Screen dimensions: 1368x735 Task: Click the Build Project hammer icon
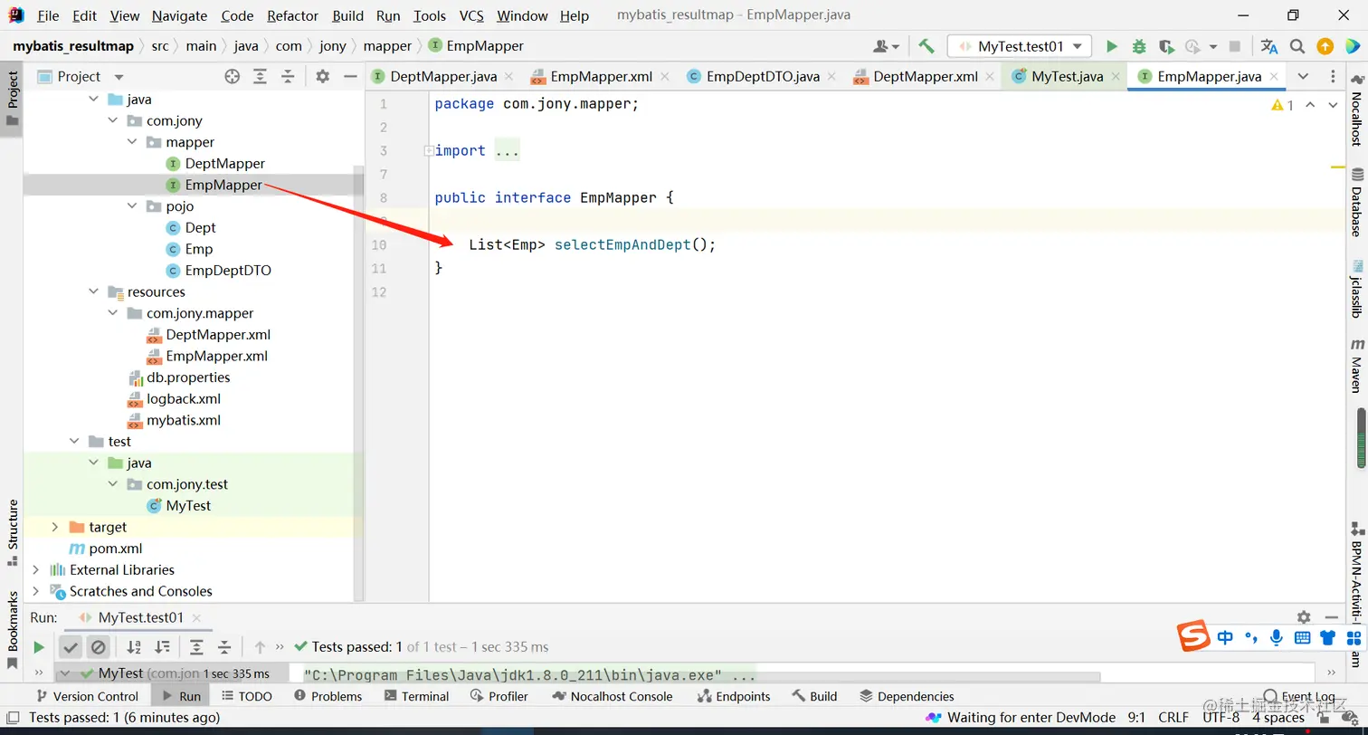pos(926,46)
